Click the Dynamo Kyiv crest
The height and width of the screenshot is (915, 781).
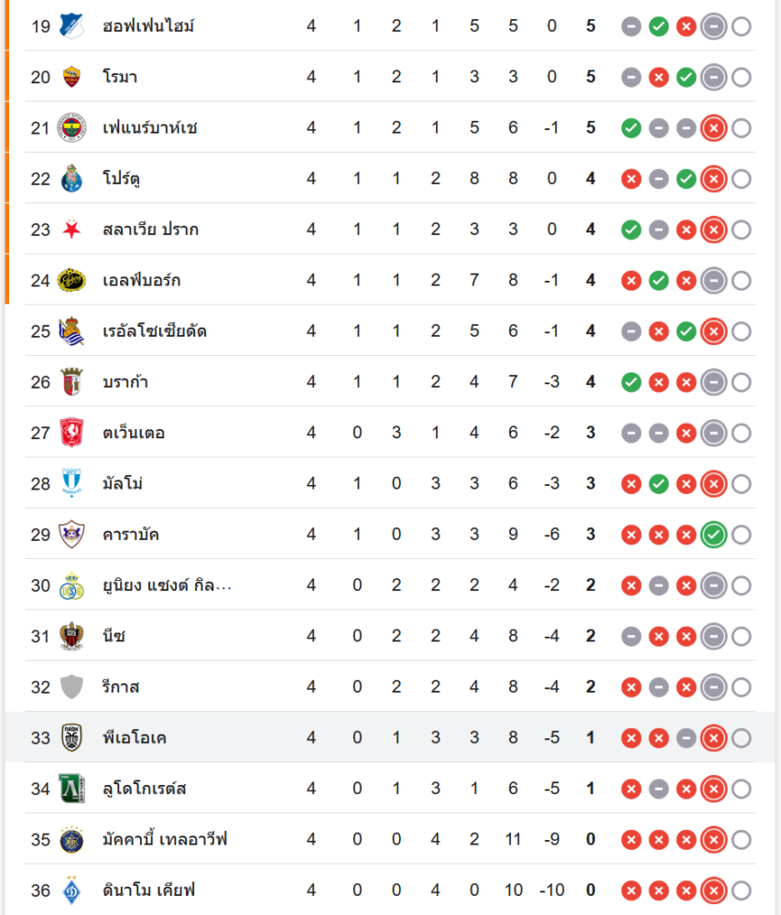(71, 890)
